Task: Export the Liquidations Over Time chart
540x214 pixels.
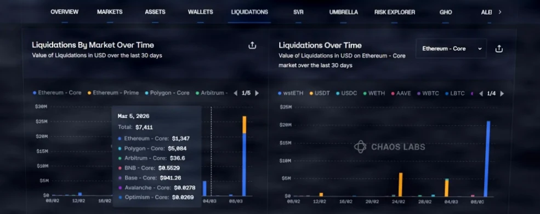Action: point(499,49)
